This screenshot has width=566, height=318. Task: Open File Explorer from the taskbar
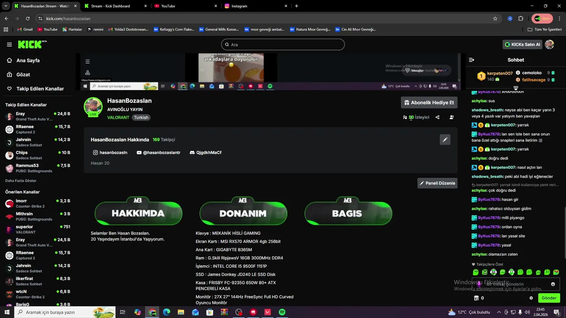(x=181, y=312)
